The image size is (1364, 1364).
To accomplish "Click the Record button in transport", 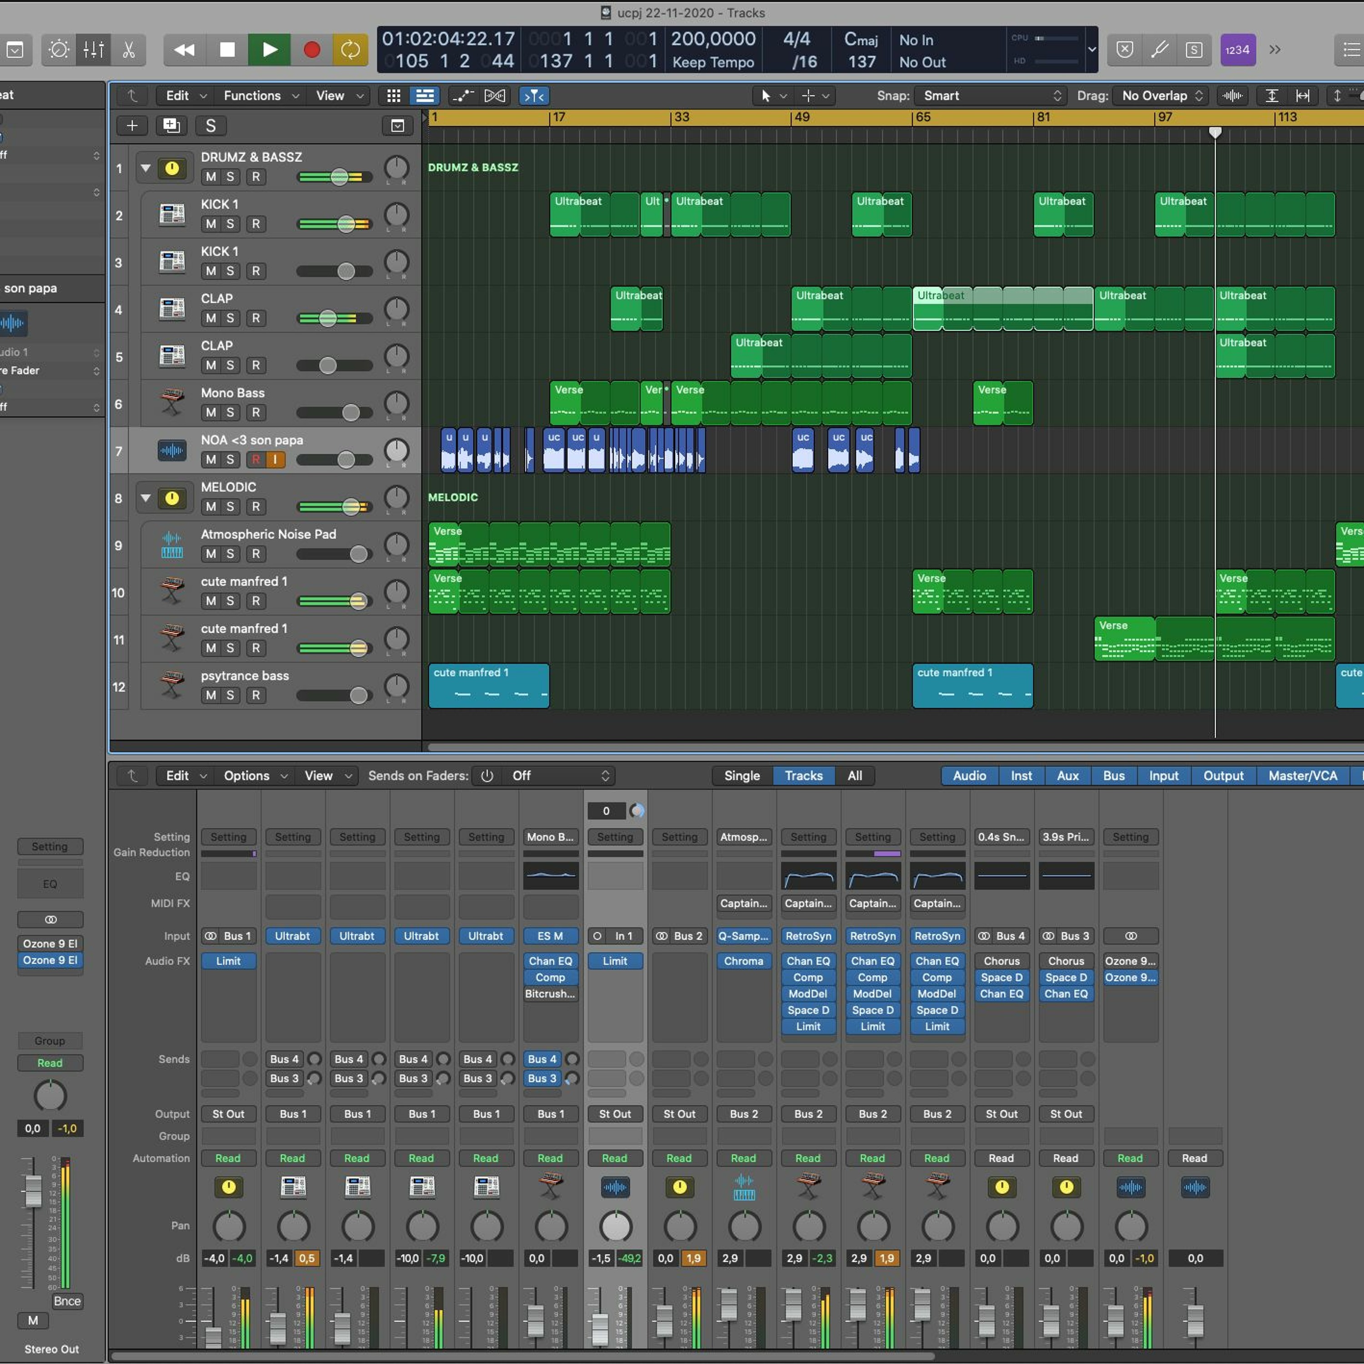I will tap(311, 50).
